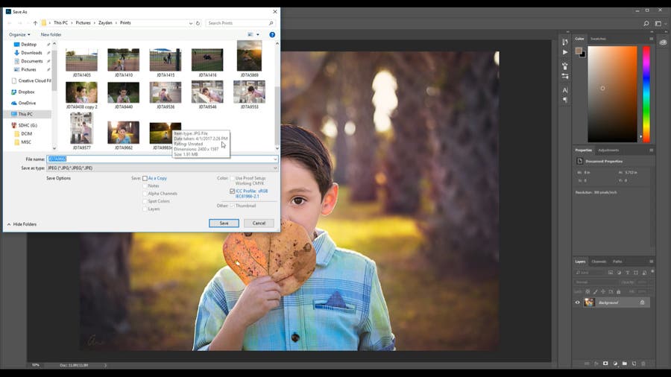The height and width of the screenshot is (377, 671).
Task: Click the Save button
Action: pos(224,223)
